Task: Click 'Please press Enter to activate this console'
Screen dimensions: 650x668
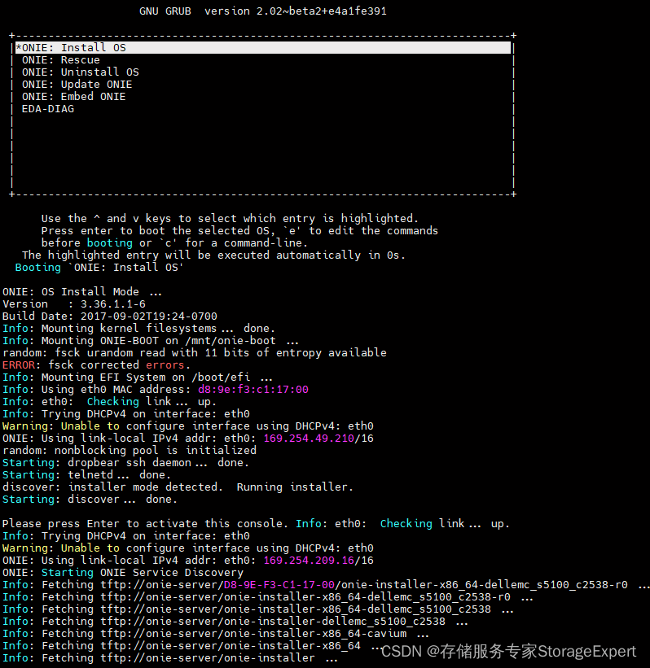Action: (x=144, y=524)
